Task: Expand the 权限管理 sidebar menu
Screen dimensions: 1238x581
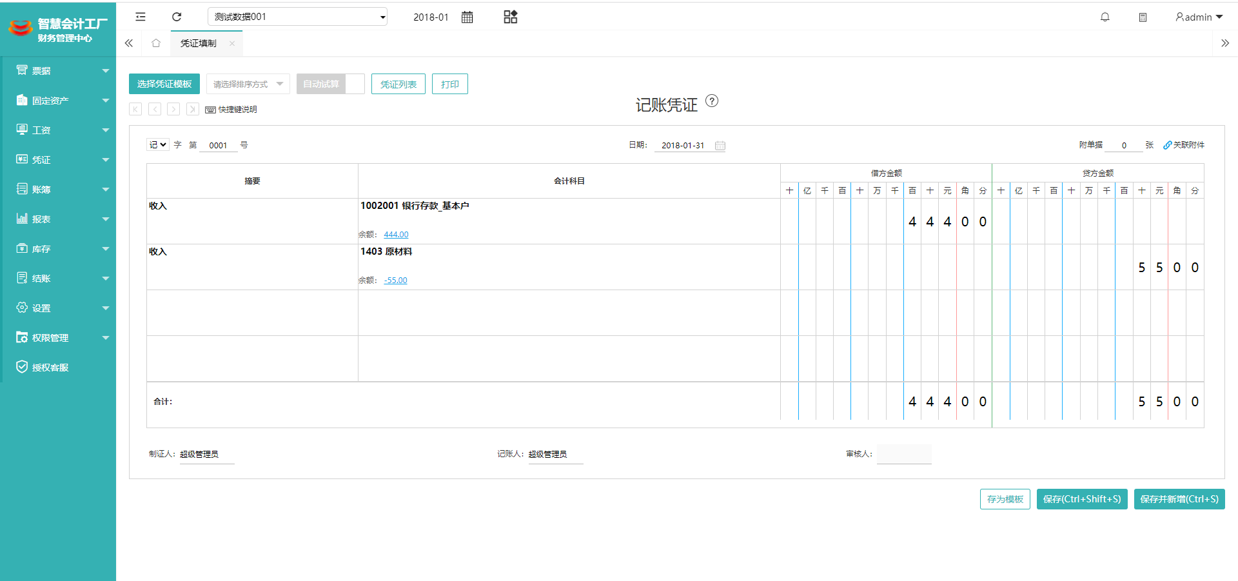Action: click(59, 338)
